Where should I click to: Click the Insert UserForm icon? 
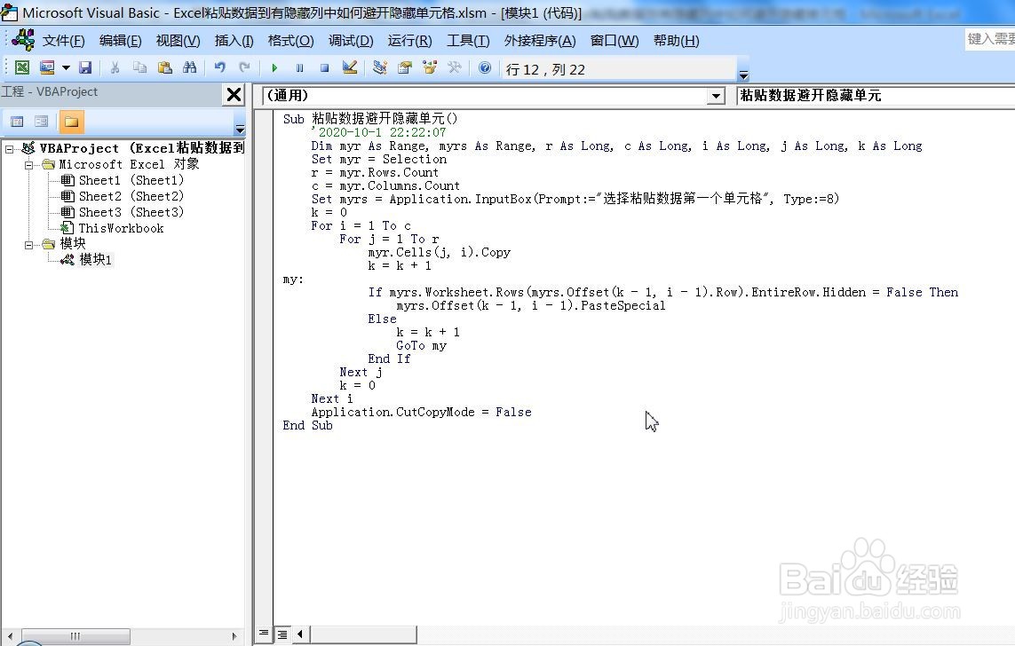(47, 67)
